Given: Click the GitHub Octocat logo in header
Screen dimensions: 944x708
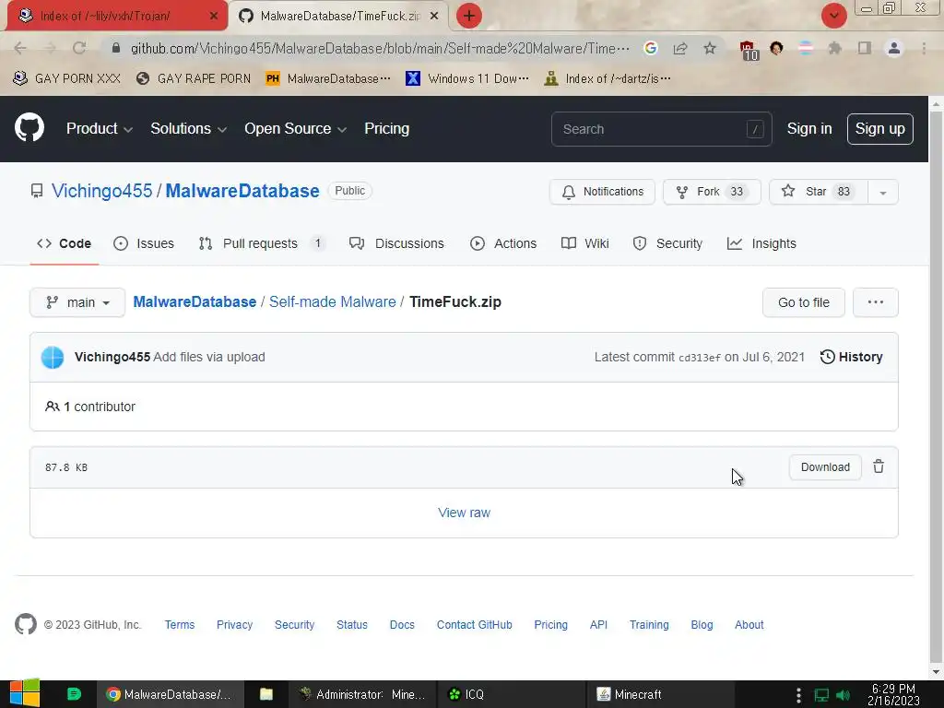Looking at the screenshot, I should 29,127.
